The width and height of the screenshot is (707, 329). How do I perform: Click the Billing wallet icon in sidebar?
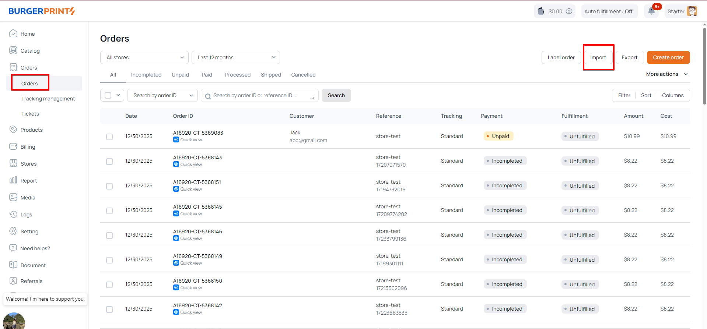pyautogui.click(x=13, y=146)
